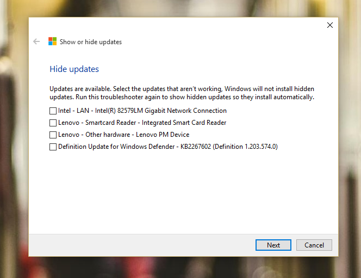Tick the Lenovo Smartcard Reader update checkbox
Screen dimensions: 361x278
[x=53, y=123]
